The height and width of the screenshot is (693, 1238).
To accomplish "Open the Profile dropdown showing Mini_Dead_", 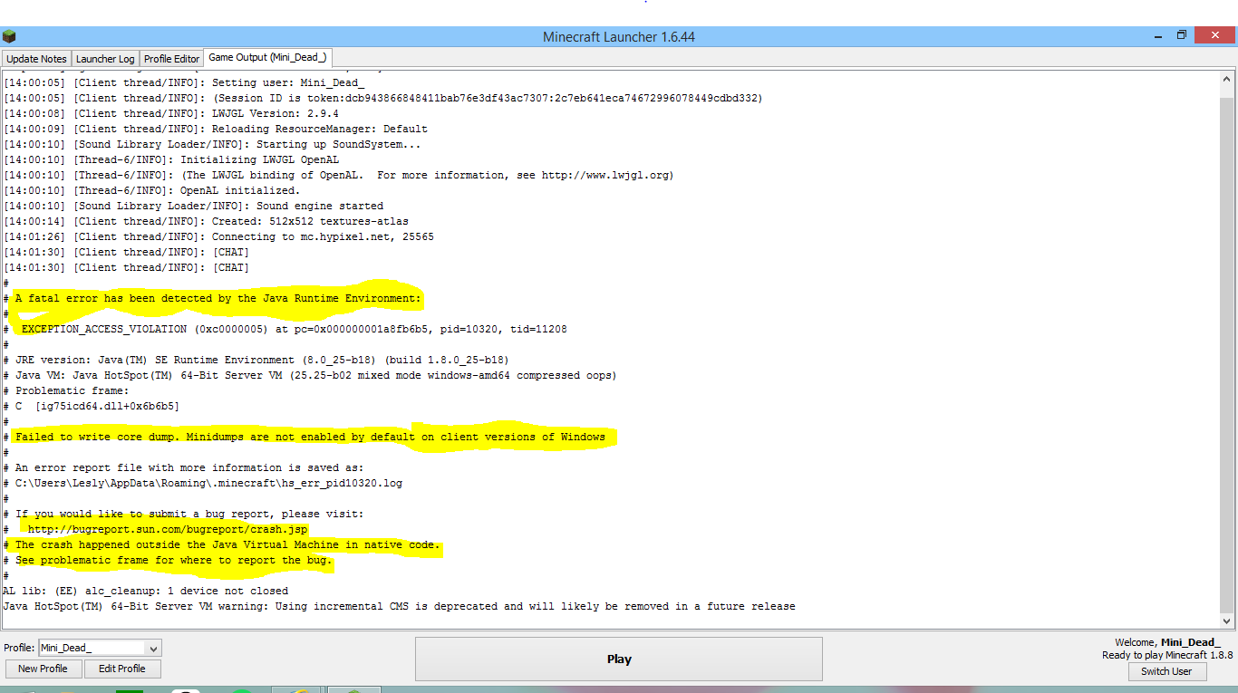I will (x=100, y=648).
